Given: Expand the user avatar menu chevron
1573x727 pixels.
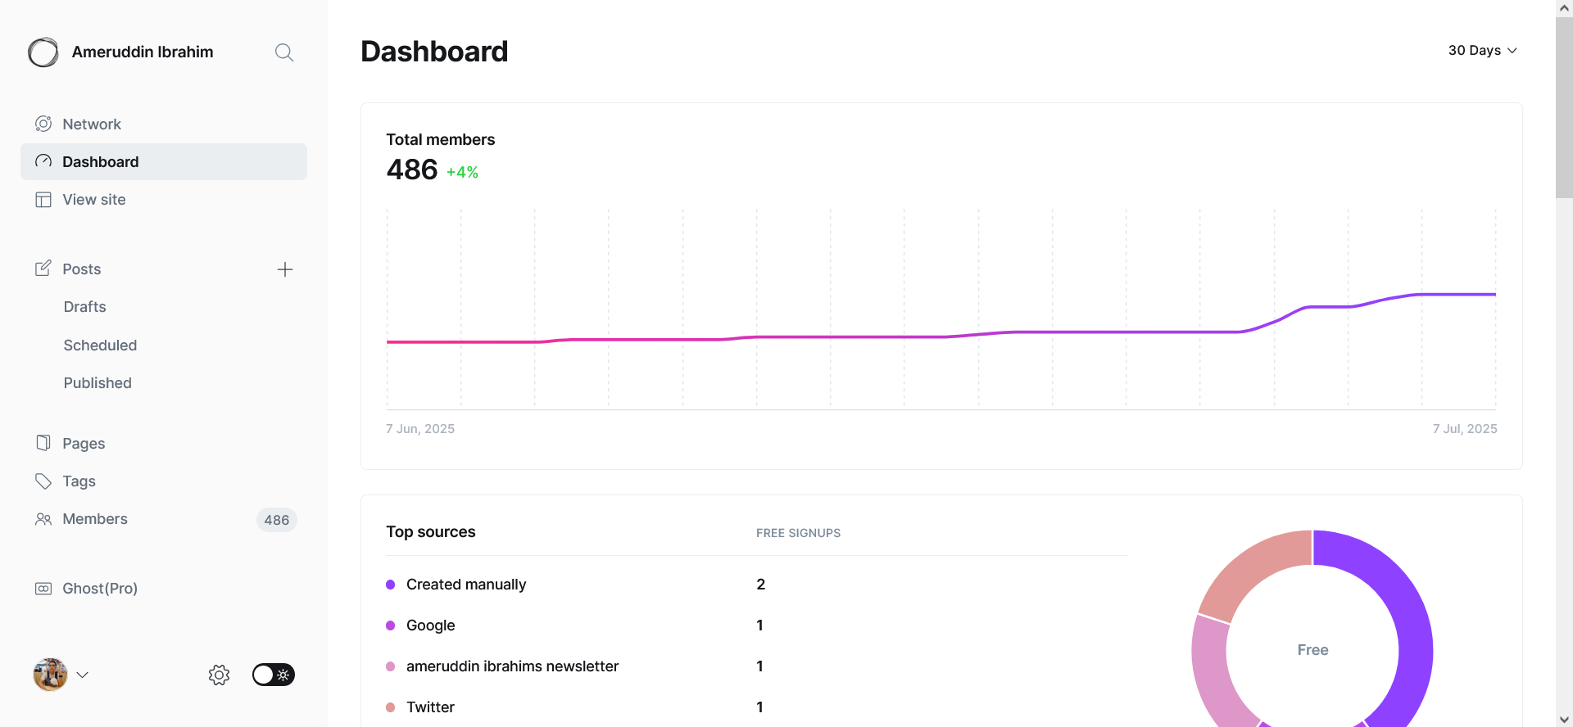Looking at the screenshot, I should point(83,675).
